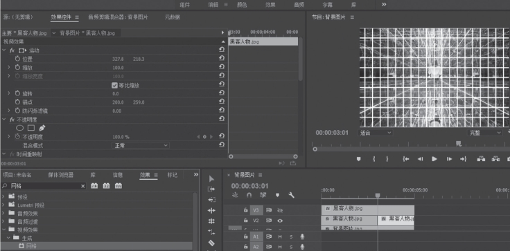Add a marker in the timeline panel
The image size is (510, 251).
tap(277, 195)
